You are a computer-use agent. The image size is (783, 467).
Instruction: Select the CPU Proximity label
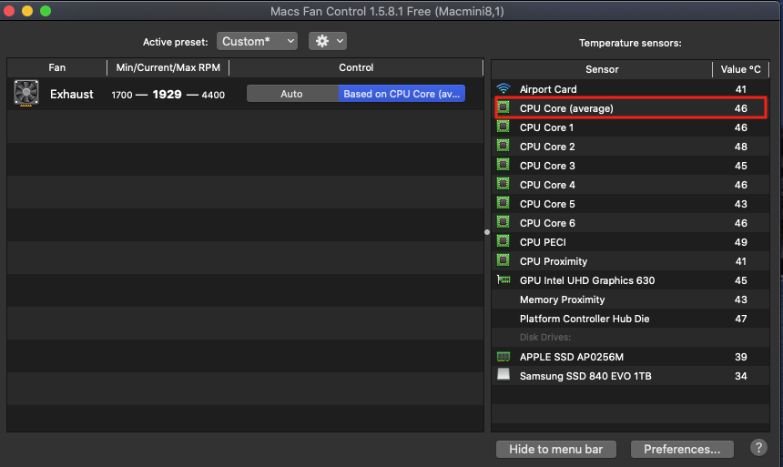point(554,261)
